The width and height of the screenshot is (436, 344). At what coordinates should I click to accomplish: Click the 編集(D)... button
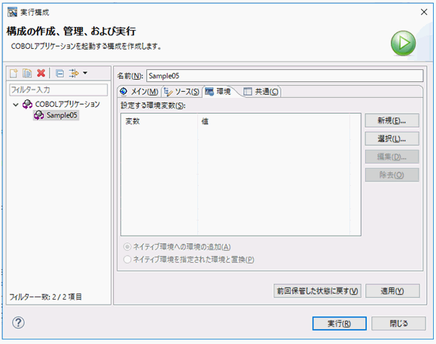392,157
